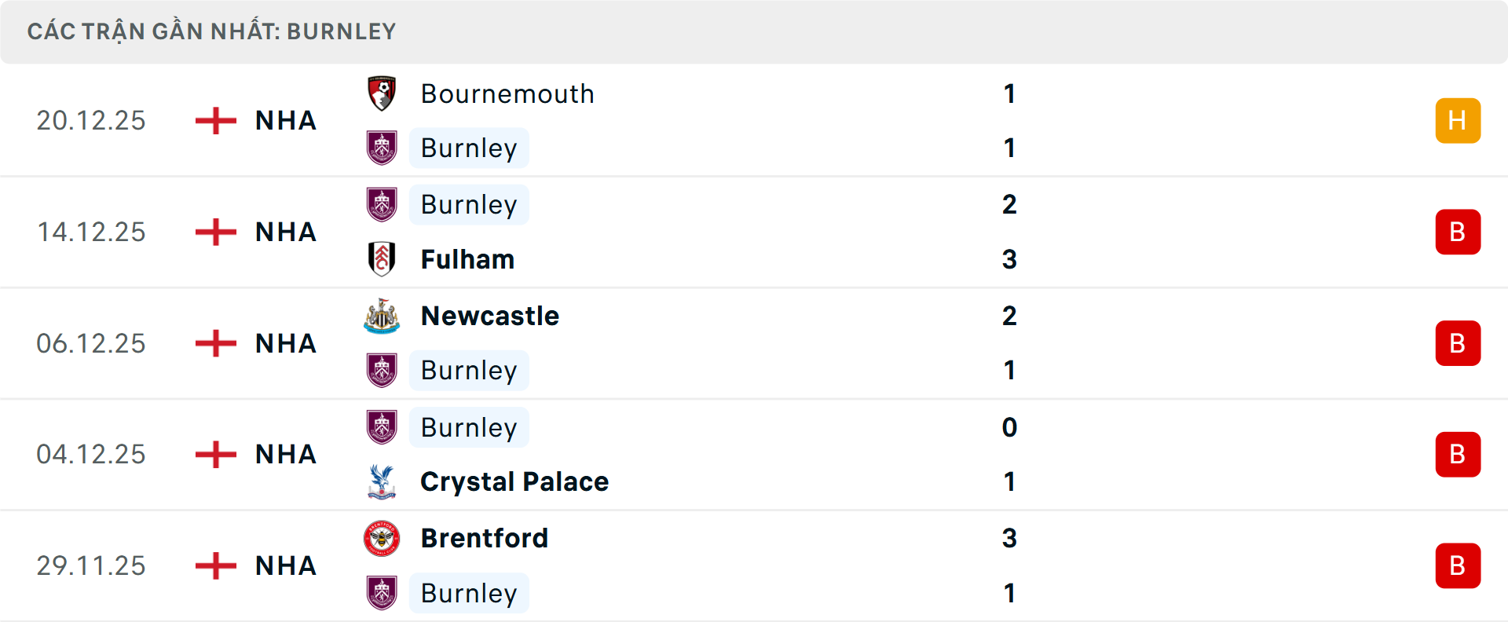This screenshot has width=1508, height=622.
Task: Click the Burnley logo in the Bournemouth match
Action: [382, 148]
